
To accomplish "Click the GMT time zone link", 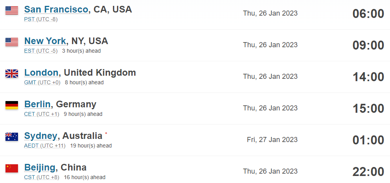I will [30, 83].
